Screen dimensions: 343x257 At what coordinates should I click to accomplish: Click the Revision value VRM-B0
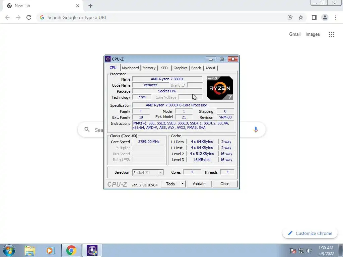pyautogui.click(x=225, y=117)
